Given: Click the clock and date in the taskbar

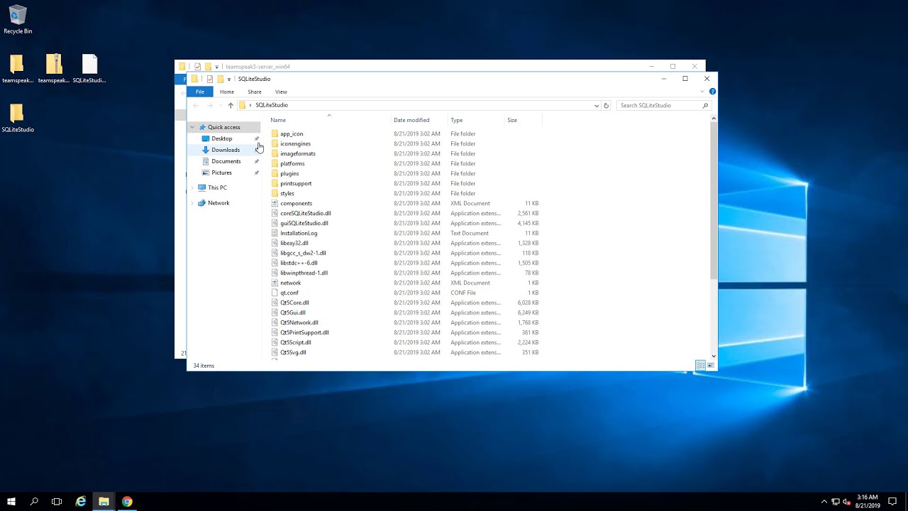Looking at the screenshot, I should [868, 502].
